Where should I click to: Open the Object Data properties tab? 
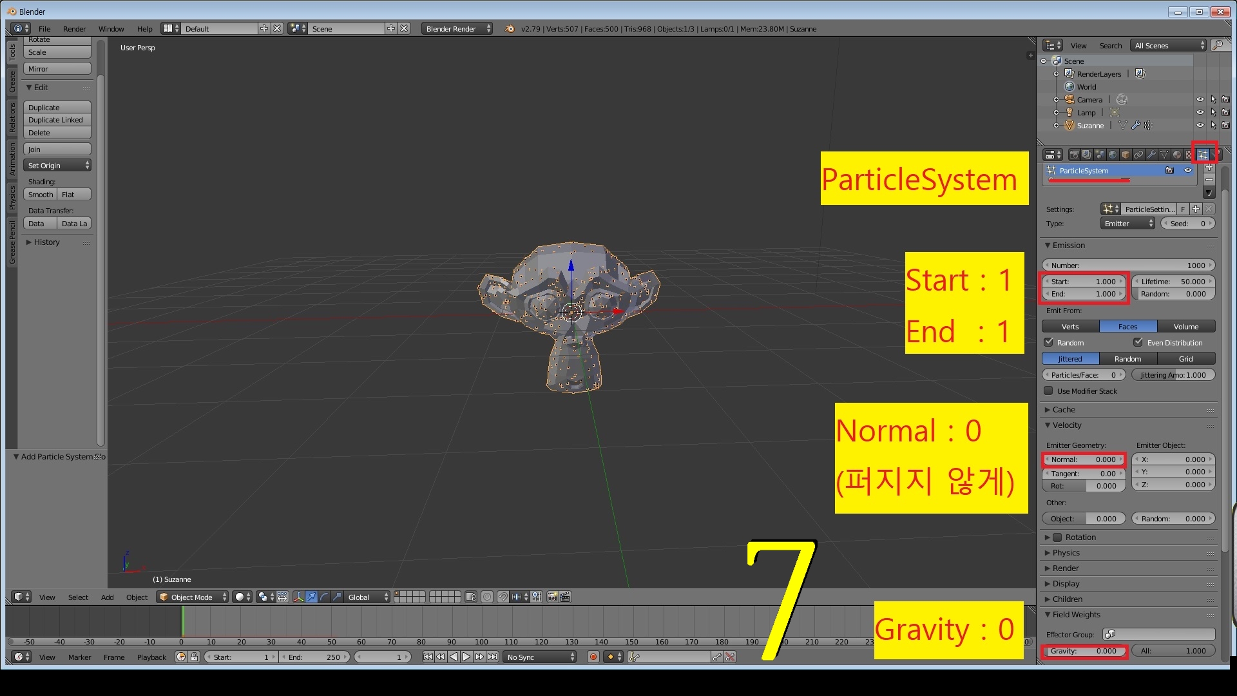point(1164,155)
